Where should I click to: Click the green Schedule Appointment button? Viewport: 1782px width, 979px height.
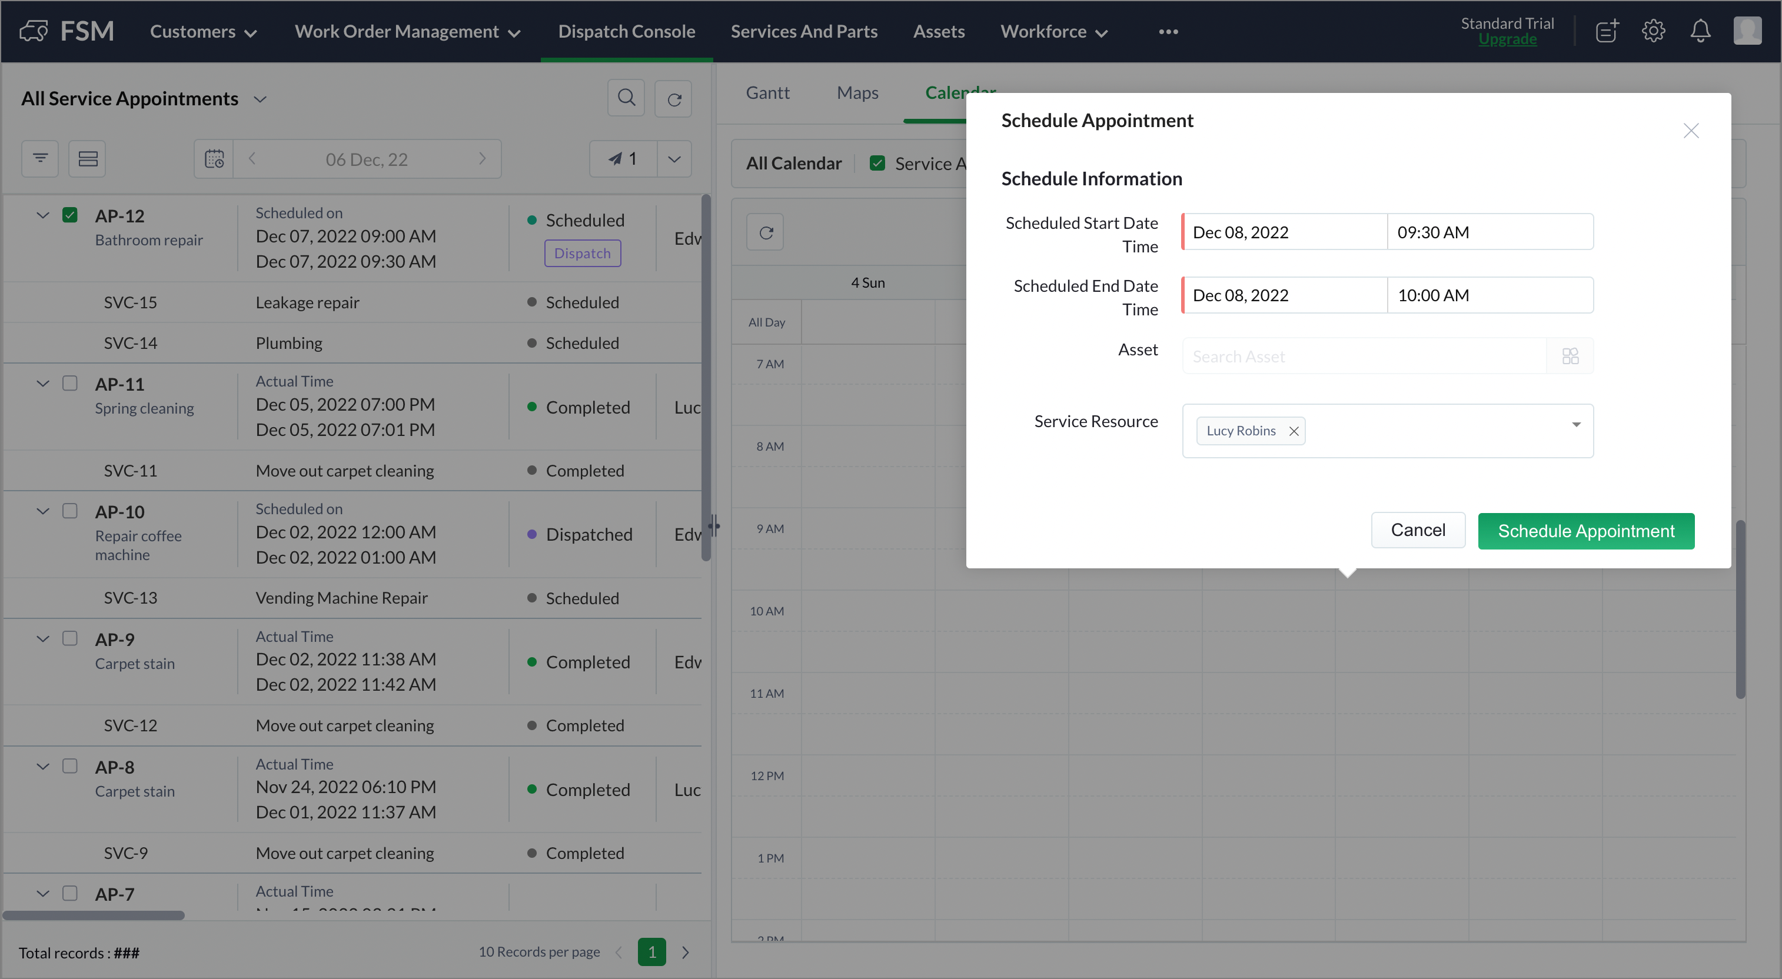tap(1585, 531)
